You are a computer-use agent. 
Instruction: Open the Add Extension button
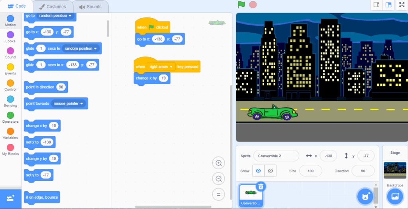click(10, 197)
